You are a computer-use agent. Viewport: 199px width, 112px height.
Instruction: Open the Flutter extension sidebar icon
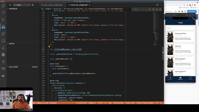(x=3, y=62)
